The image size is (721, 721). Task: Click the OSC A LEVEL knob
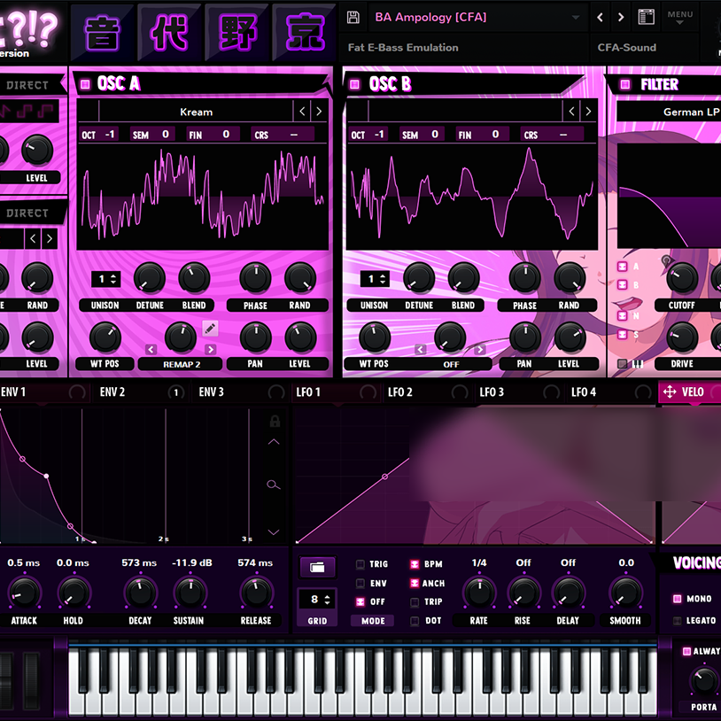point(300,337)
